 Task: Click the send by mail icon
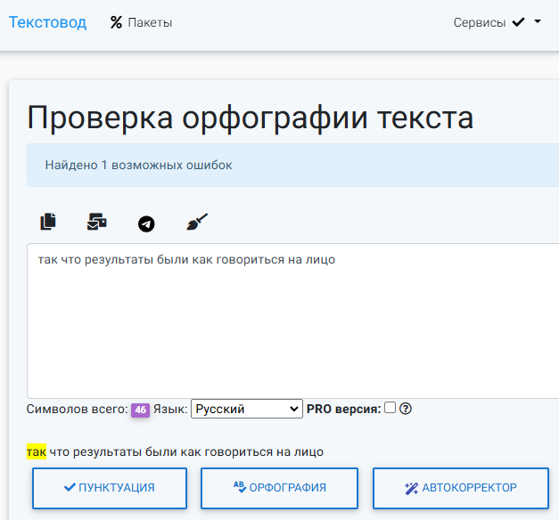click(96, 222)
